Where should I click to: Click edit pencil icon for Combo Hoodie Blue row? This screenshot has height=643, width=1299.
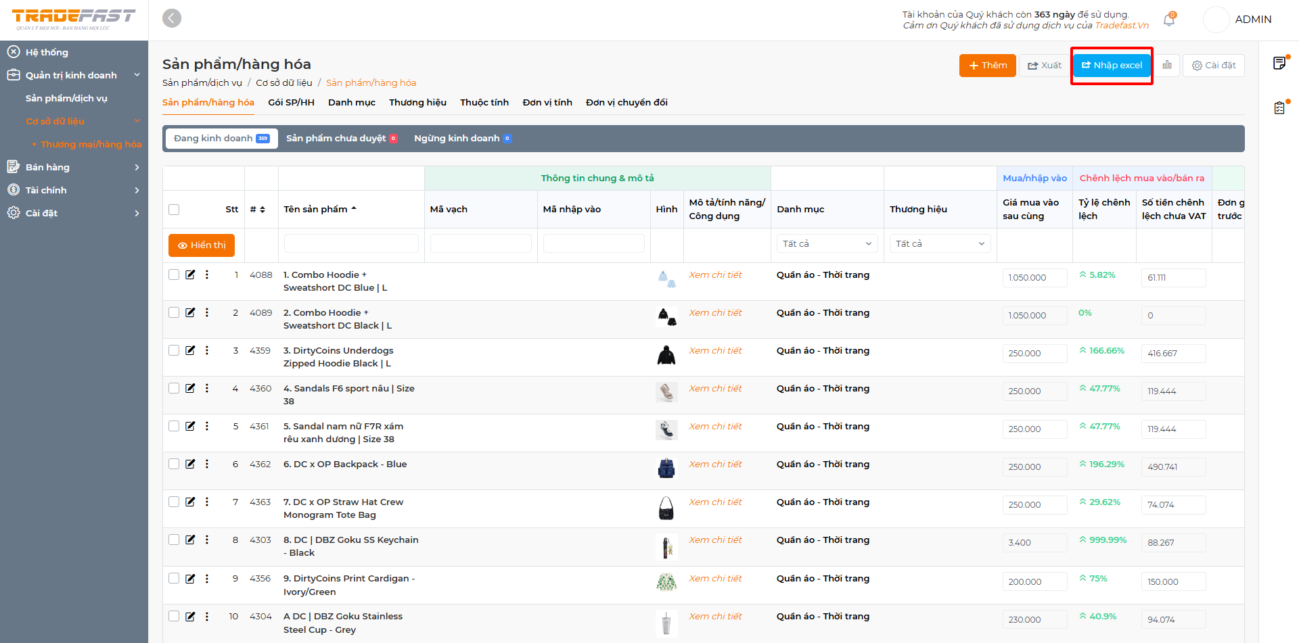[x=190, y=275]
